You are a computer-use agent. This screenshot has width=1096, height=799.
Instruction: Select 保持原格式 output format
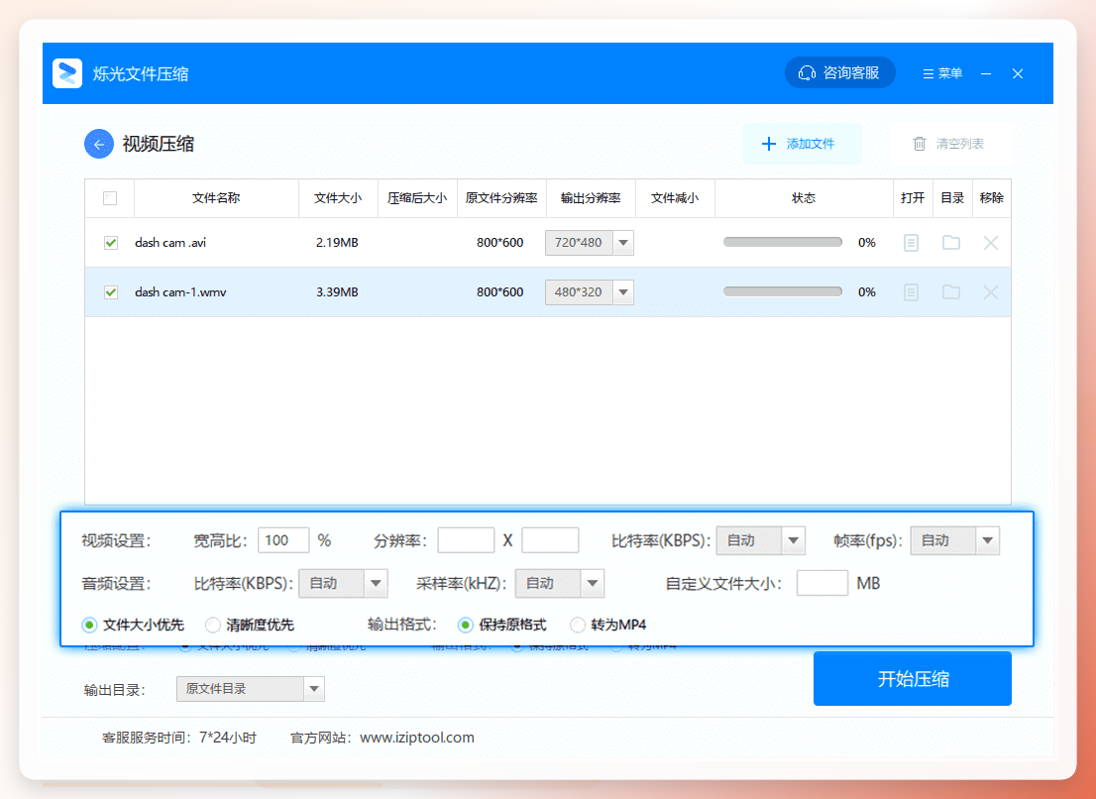tap(501, 625)
